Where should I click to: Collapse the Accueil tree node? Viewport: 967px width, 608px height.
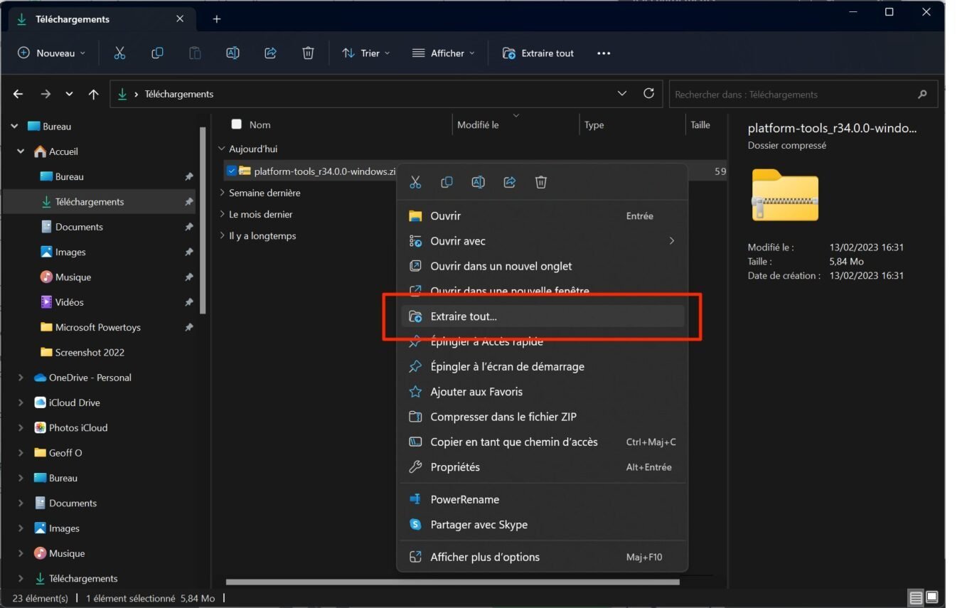tap(20, 151)
